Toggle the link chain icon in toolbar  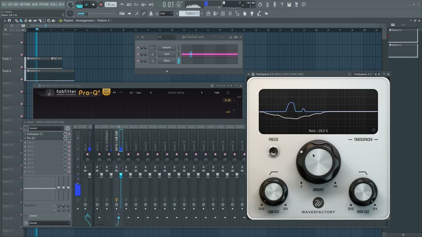[144, 13]
